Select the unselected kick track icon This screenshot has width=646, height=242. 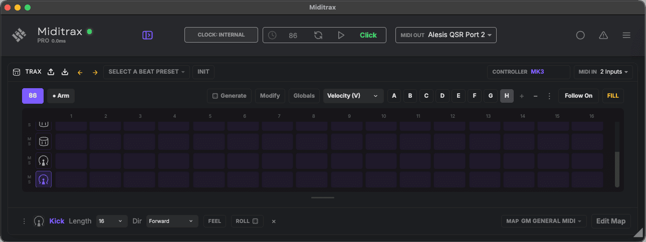(x=44, y=160)
